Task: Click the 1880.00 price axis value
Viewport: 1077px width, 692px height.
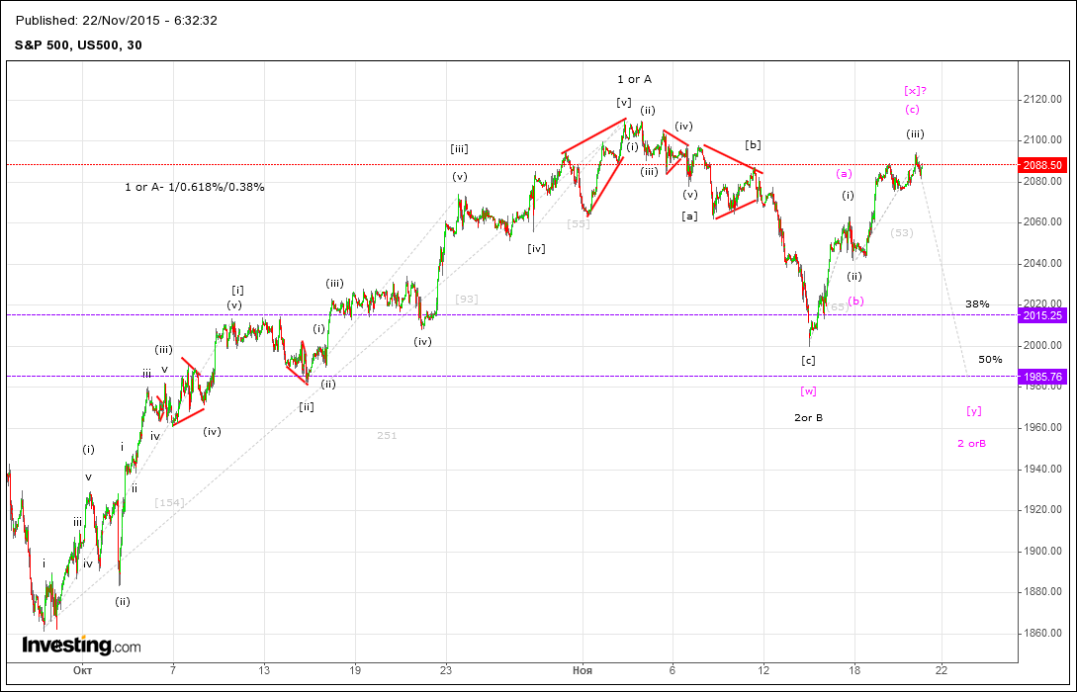Action: point(1043,592)
